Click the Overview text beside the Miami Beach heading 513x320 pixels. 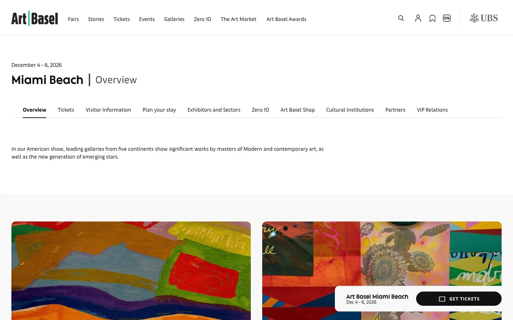pyautogui.click(x=116, y=80)
